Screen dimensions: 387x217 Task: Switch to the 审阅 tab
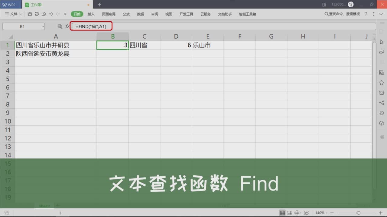pos(155,14)
